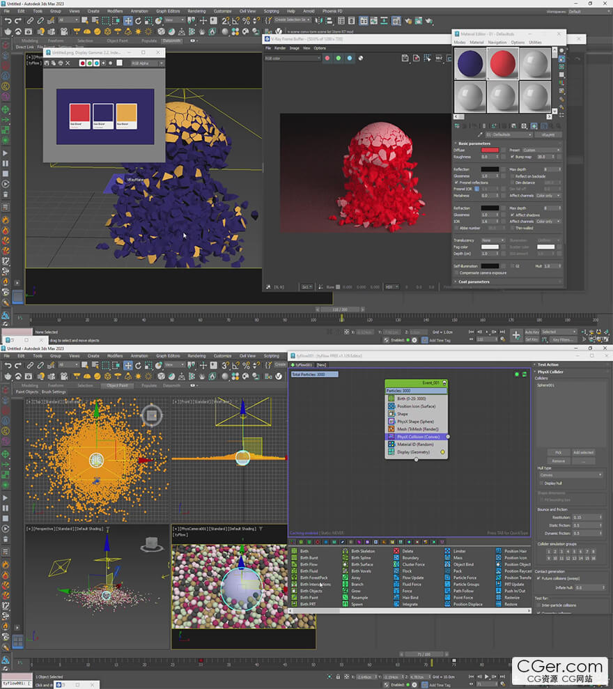Click the Add selected button
Image resolution: width=613 pixels, height=689 pixels.
[583, 452]
